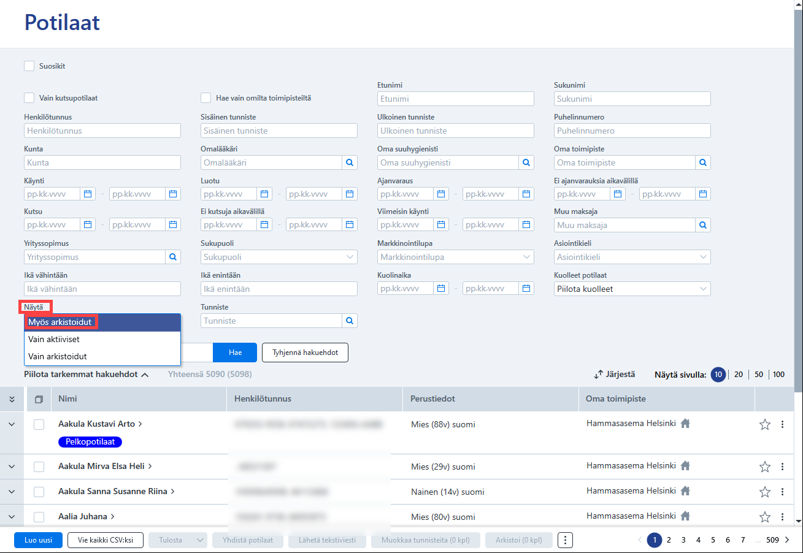Click the magnifier icon beside Muu maksaja
Viewport: 803px width, 553px height.
[703, 225]
